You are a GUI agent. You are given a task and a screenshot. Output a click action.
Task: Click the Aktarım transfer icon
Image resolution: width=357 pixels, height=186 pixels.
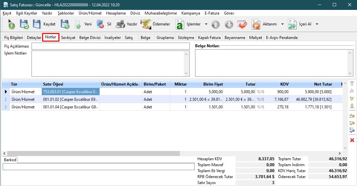coord(256,24)
